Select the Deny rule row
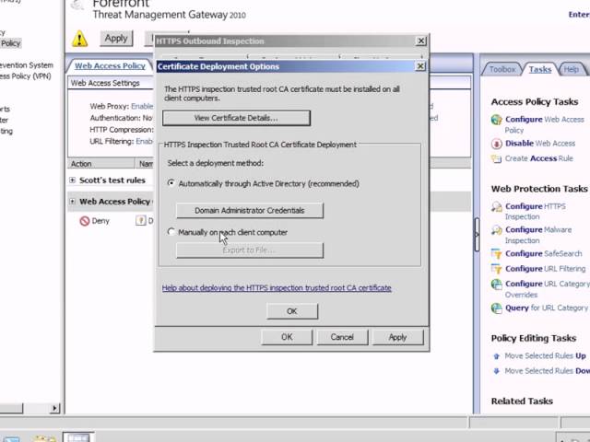 (x=269, y=221)
